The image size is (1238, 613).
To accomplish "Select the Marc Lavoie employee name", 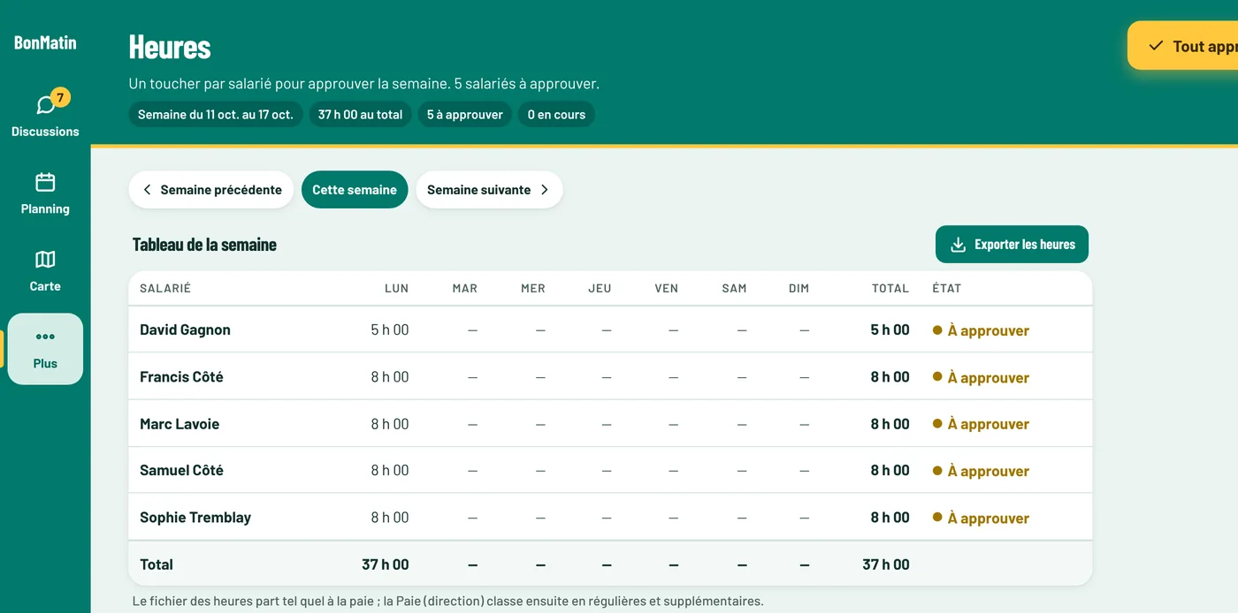I will coord(180,424).
